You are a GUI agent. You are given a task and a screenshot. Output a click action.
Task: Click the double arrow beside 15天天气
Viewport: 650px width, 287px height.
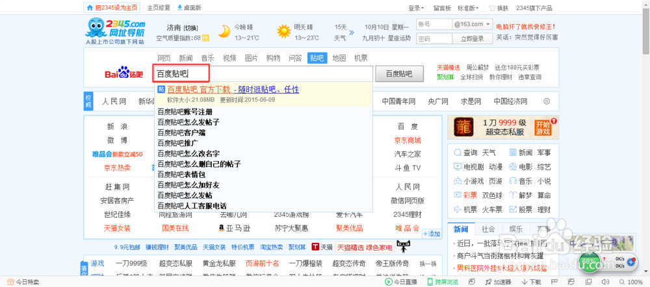point(352,32)
